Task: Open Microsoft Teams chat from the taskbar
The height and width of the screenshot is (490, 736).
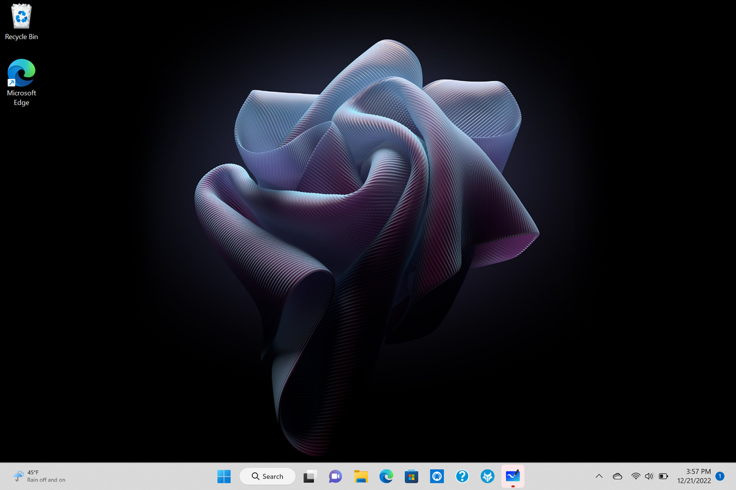Action: coord(334,476)
